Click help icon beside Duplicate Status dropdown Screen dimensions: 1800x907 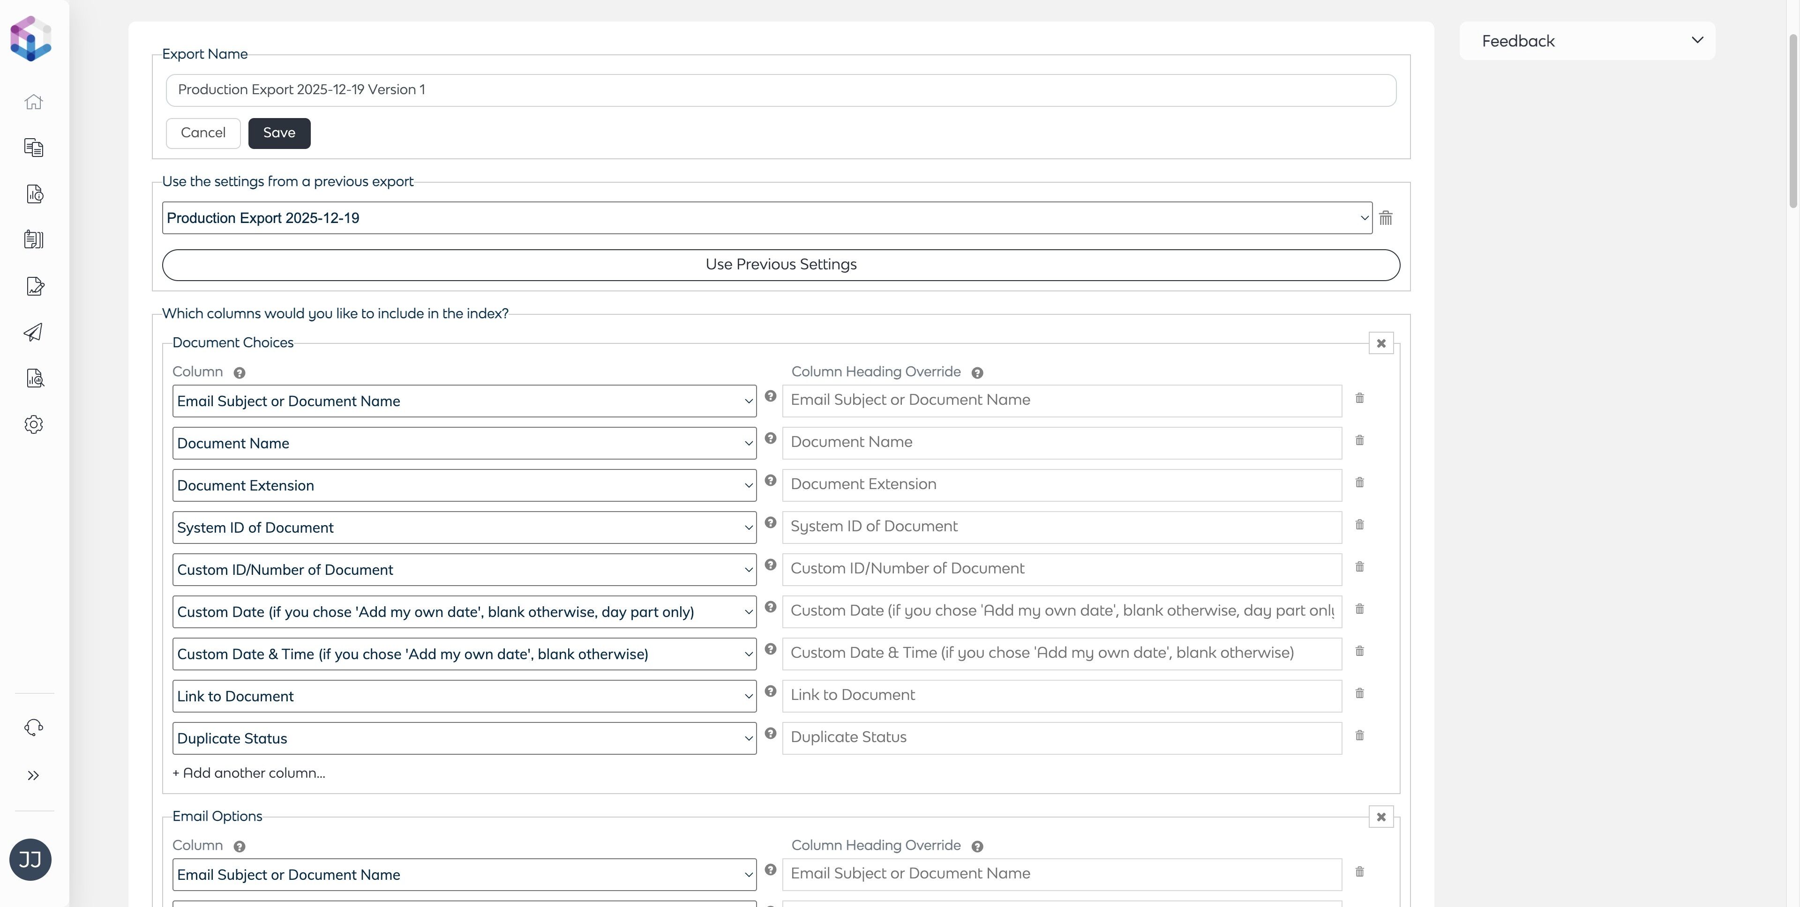click(770, 733)
